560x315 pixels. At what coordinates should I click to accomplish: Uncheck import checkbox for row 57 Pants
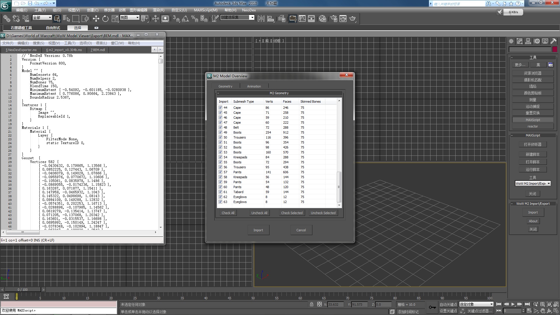pyautogui.click(x=220, y=172)
